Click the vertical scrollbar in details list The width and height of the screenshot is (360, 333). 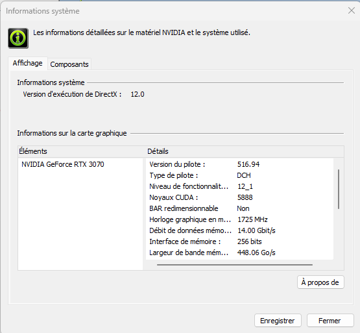click(339, 189)
